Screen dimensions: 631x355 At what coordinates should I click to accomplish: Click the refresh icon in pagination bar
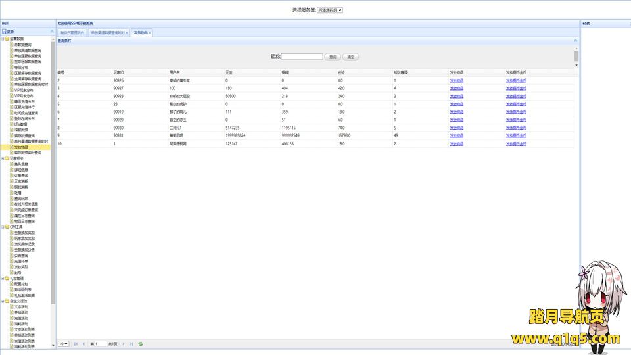coord(141,344)
